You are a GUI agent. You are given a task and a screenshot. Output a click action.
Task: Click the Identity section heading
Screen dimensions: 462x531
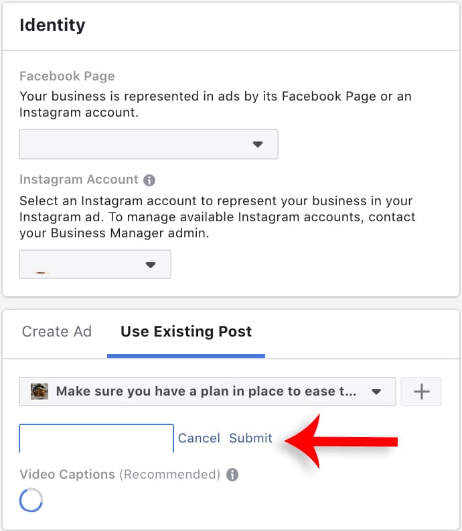(x=52, y=25)
